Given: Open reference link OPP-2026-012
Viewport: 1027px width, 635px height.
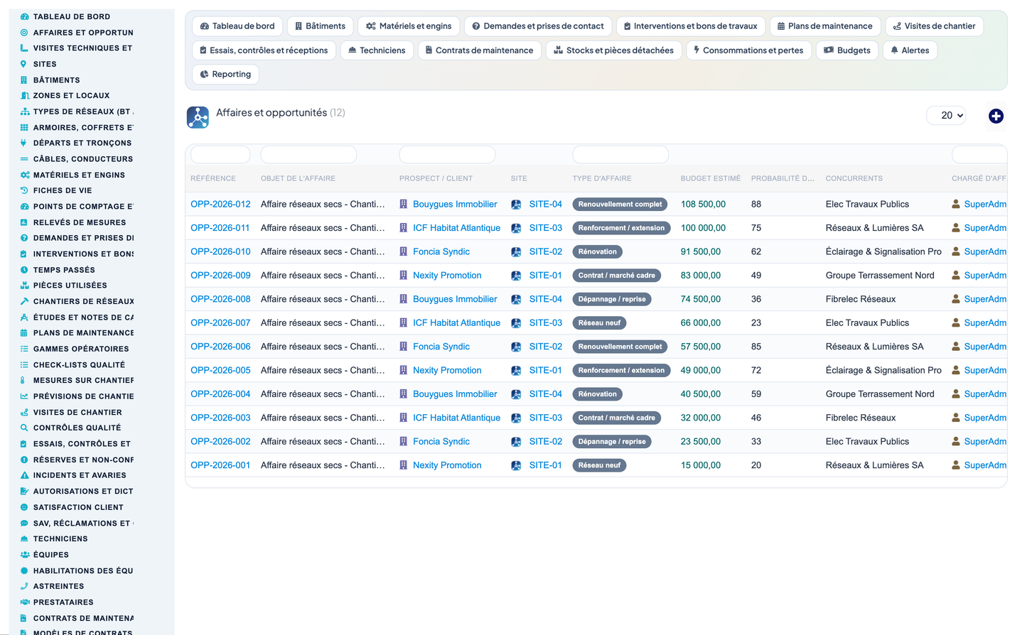Looking at the screenshot, I should pos(220,204).
